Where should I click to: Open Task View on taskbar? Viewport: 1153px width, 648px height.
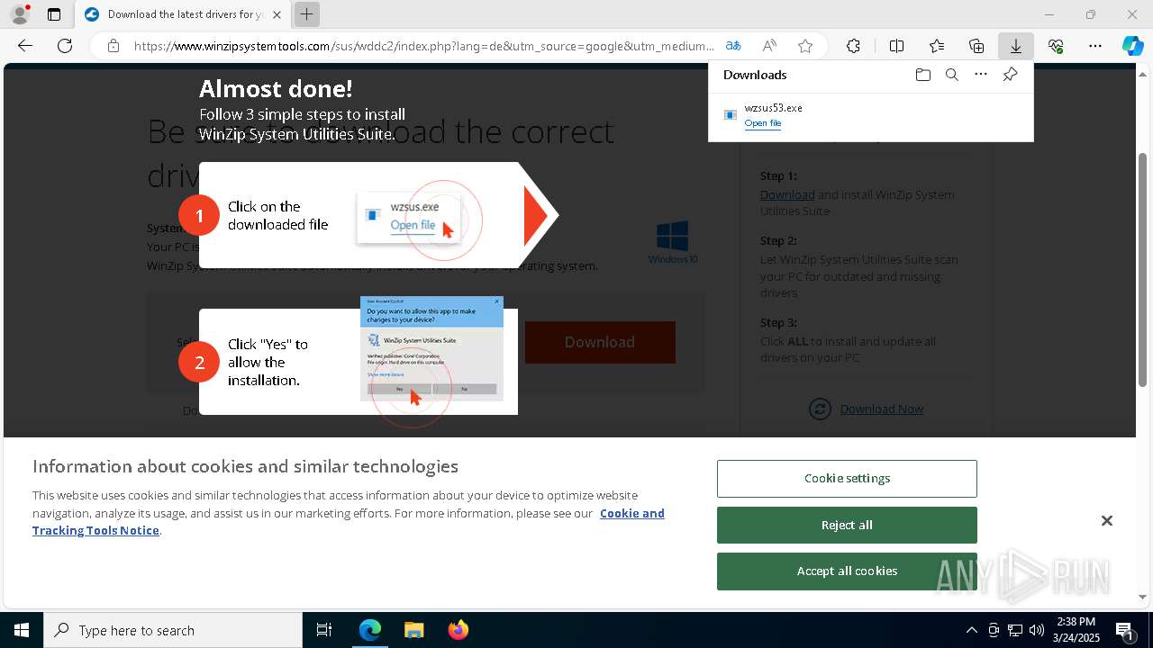tap(324, 630)
